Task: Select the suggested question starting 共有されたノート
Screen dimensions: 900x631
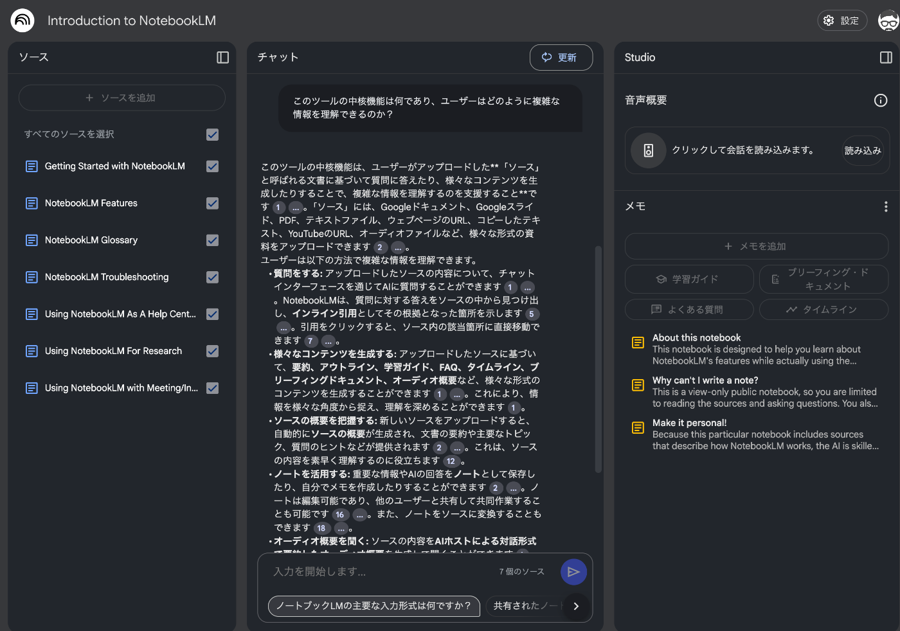Action: [x=525, y=606]
